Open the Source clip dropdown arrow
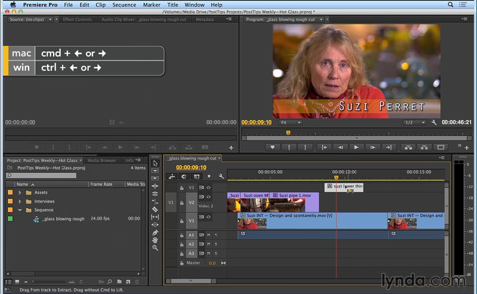 pyautogui.click(x=50, y=19)
